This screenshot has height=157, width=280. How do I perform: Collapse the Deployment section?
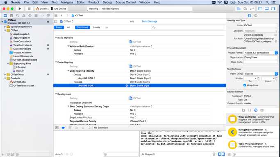point(56,94)
